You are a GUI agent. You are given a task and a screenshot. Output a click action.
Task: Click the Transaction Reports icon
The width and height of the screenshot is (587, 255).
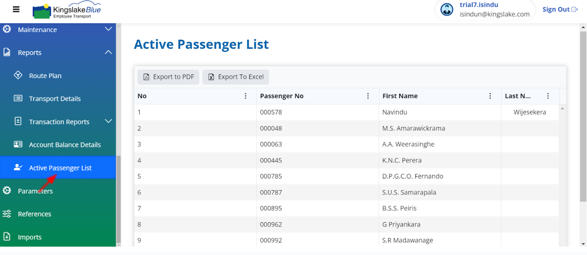click(18, 121)
